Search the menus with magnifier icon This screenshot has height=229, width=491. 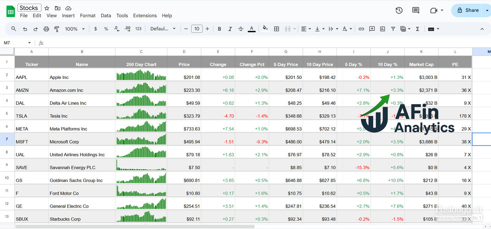[x=14, y=29]
